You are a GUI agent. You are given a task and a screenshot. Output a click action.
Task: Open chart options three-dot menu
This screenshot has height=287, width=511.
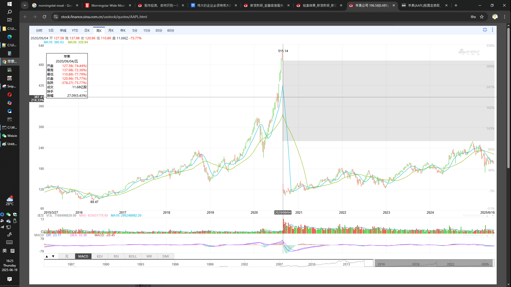tap(492, 30)
